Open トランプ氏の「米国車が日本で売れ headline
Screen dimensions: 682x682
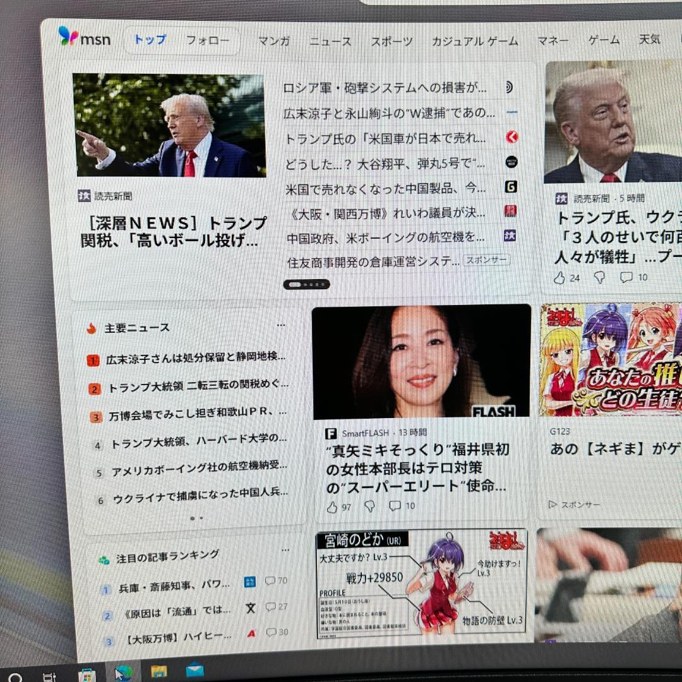coord(385,138)
